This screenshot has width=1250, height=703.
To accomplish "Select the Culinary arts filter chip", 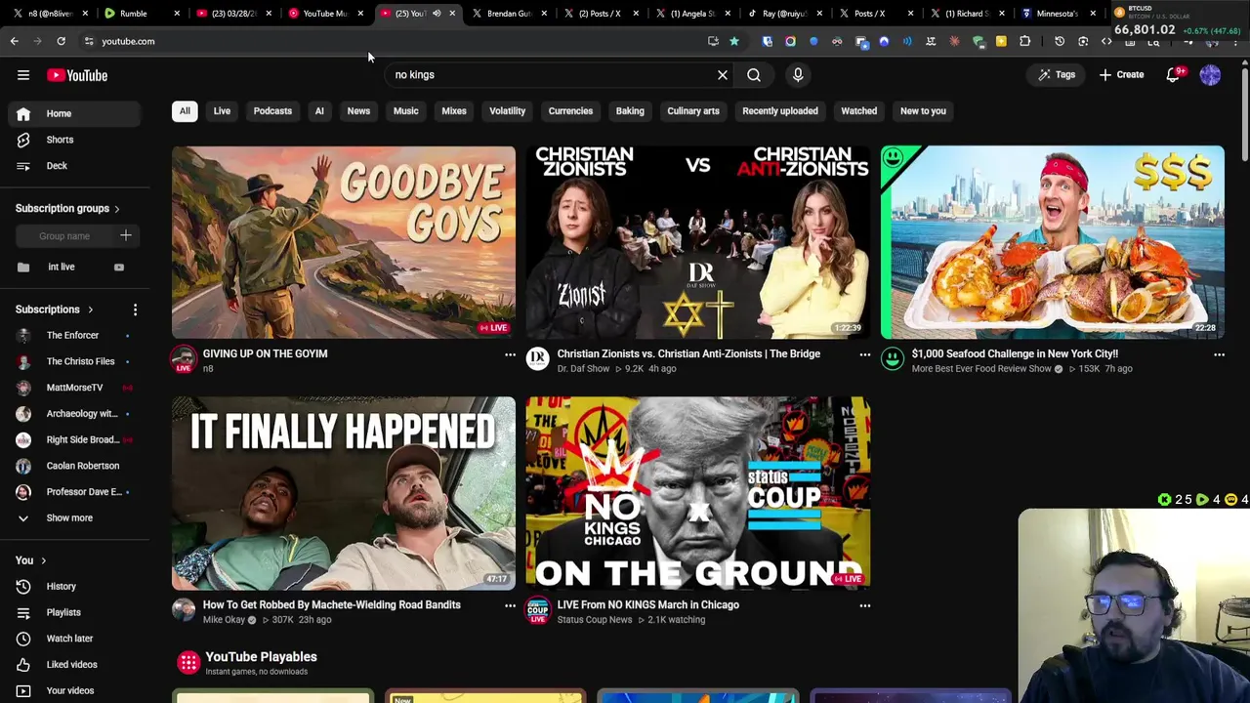I will (693, 111).
